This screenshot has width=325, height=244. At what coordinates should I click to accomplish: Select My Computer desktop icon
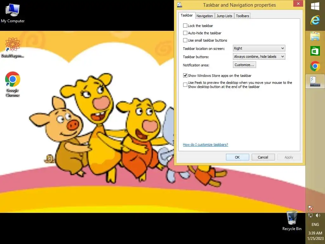(x=13, y=13)
